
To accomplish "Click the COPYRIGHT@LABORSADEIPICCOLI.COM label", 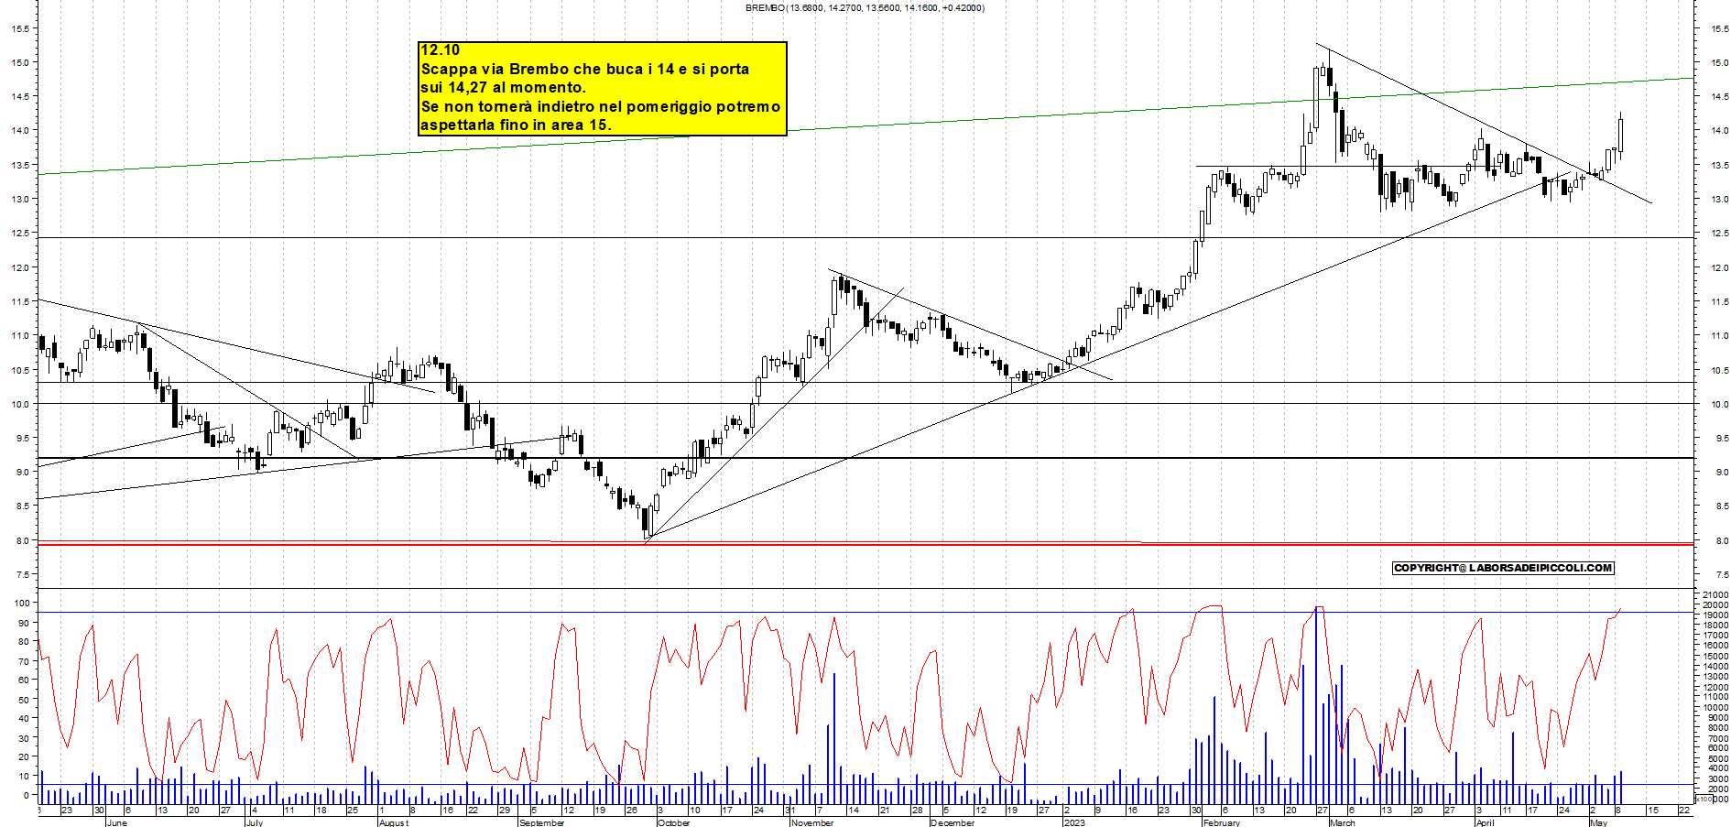I will [x=1503, y=568].
